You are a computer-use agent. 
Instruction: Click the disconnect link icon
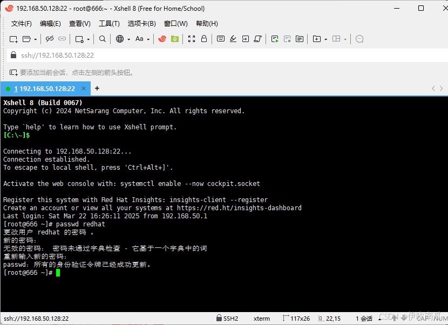click(x=50, y=39)
